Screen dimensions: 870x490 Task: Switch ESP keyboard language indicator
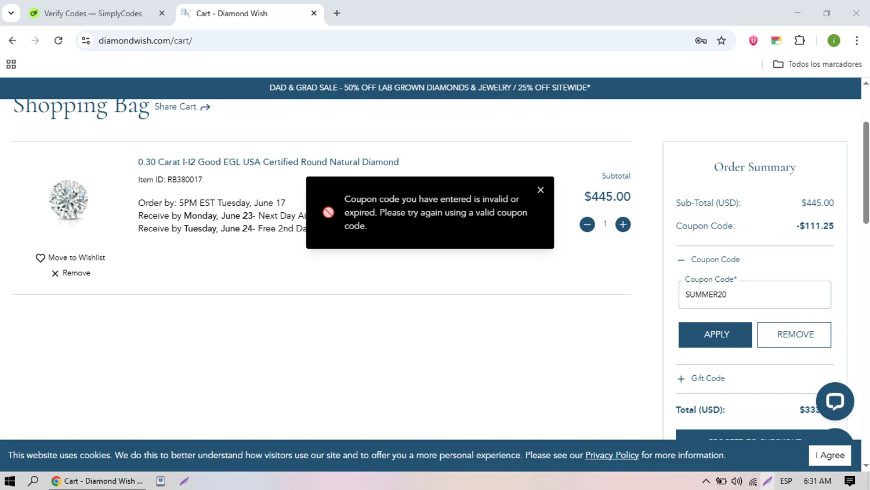(x=786, y=481)
